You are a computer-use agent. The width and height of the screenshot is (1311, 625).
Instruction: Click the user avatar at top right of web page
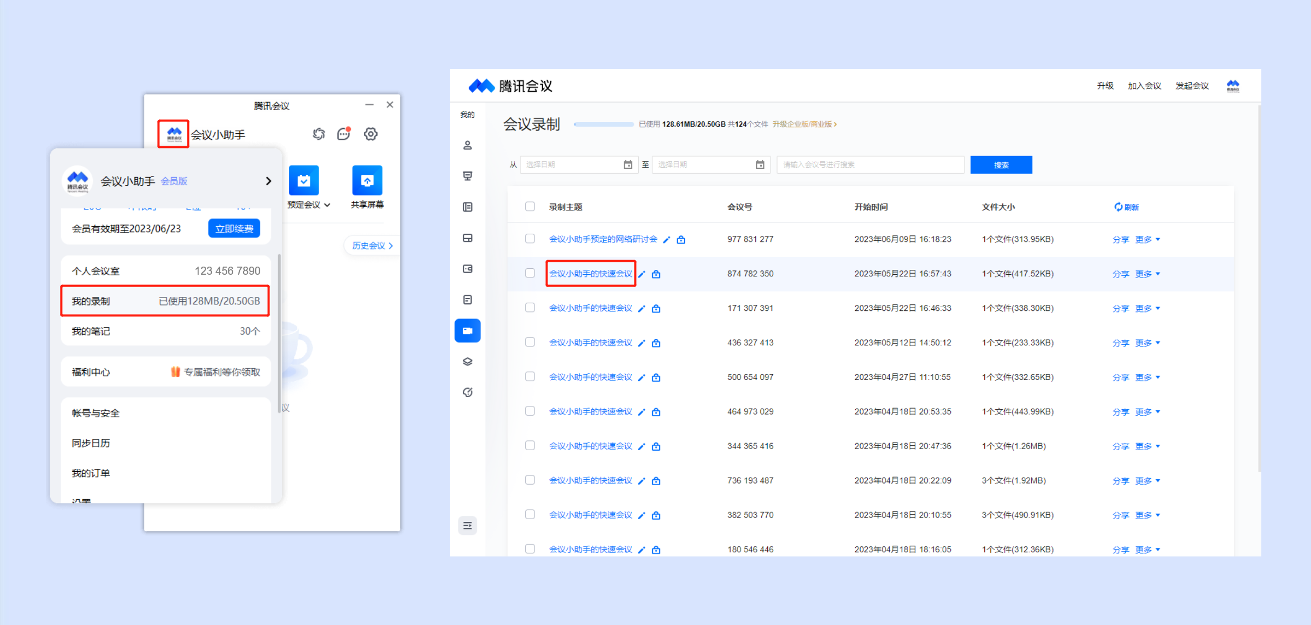click(1233, 86)
